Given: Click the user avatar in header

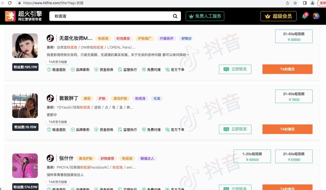Looking at the screenshot, I should click(x=316, y=16).
